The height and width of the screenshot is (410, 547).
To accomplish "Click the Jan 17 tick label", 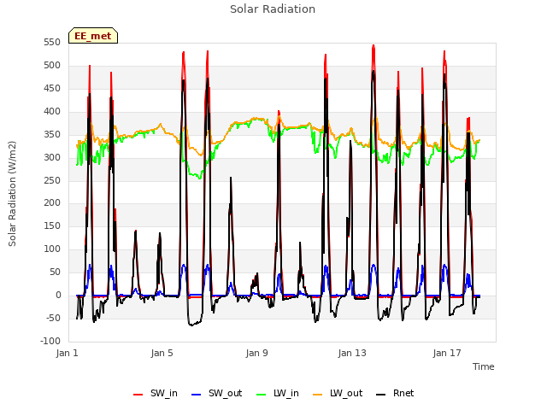I will click(447, 353).
